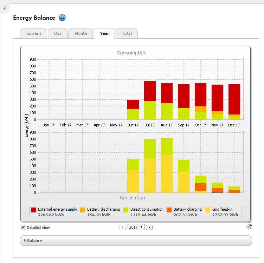The width and height of the screenshot is (264, 263).
Task: Open chart settings gear icon
Action: [x=249, y=227]
